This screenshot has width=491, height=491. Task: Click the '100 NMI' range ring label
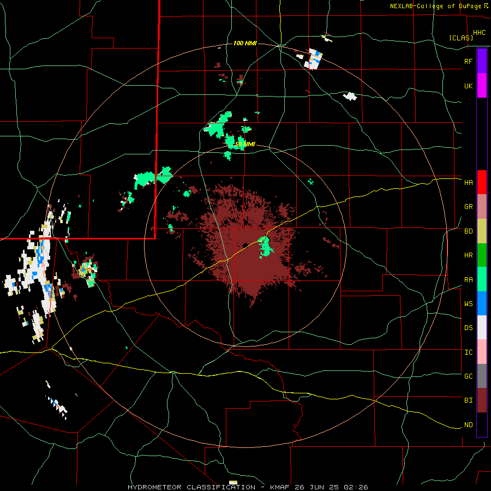pos(245,43)
